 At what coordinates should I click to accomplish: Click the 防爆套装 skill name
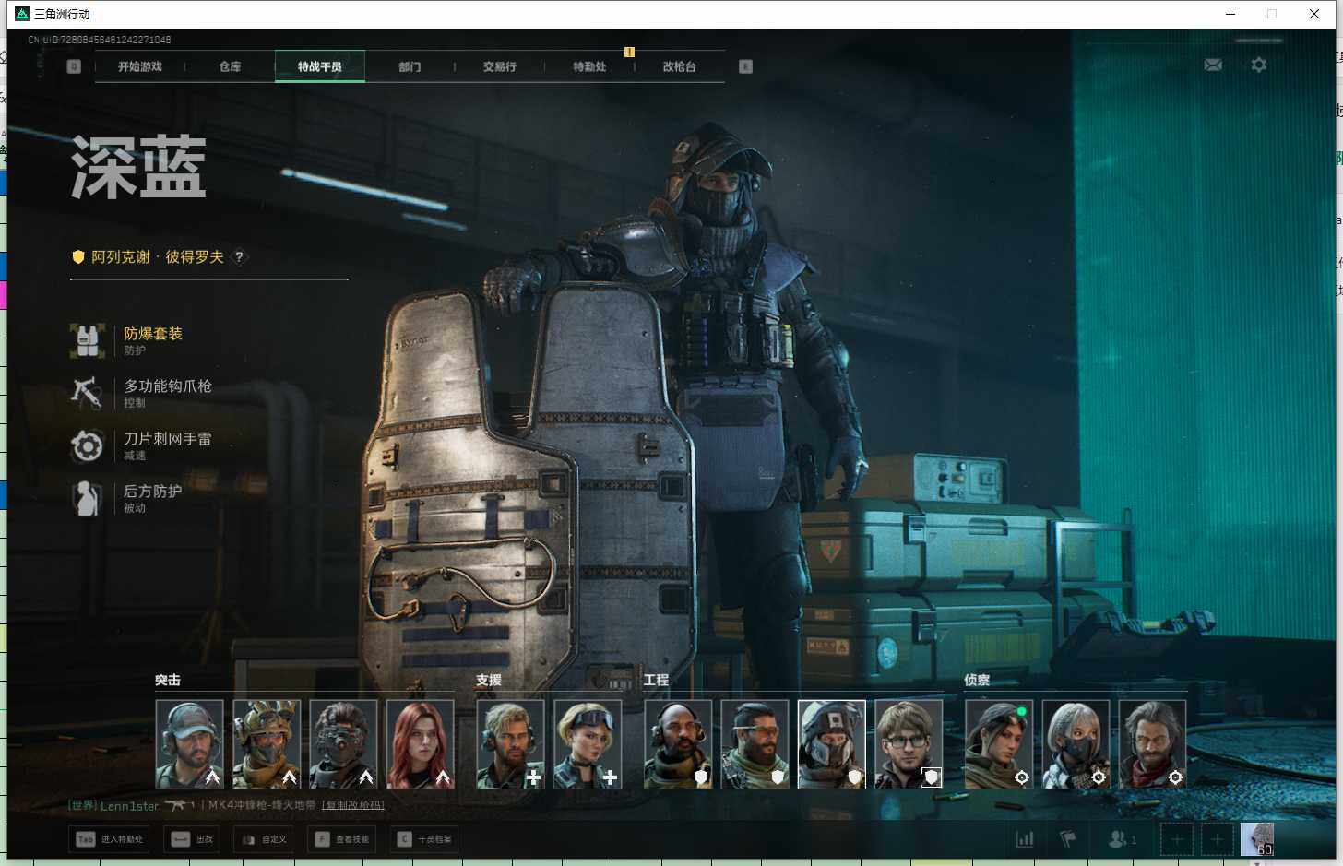pyautogui.click(x=153, y=333)
